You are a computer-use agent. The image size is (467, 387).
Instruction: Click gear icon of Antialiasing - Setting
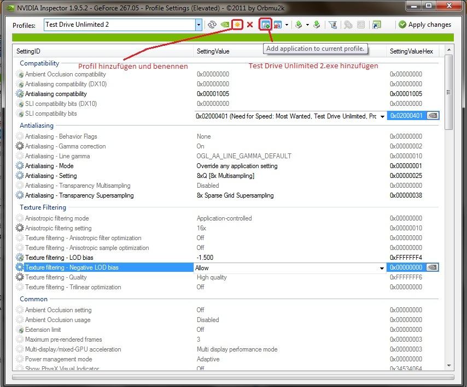pos(20,175)
